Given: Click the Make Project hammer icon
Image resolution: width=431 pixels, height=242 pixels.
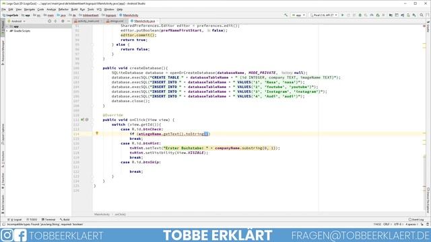Looking at the screenshot, I should pos(286,15).
